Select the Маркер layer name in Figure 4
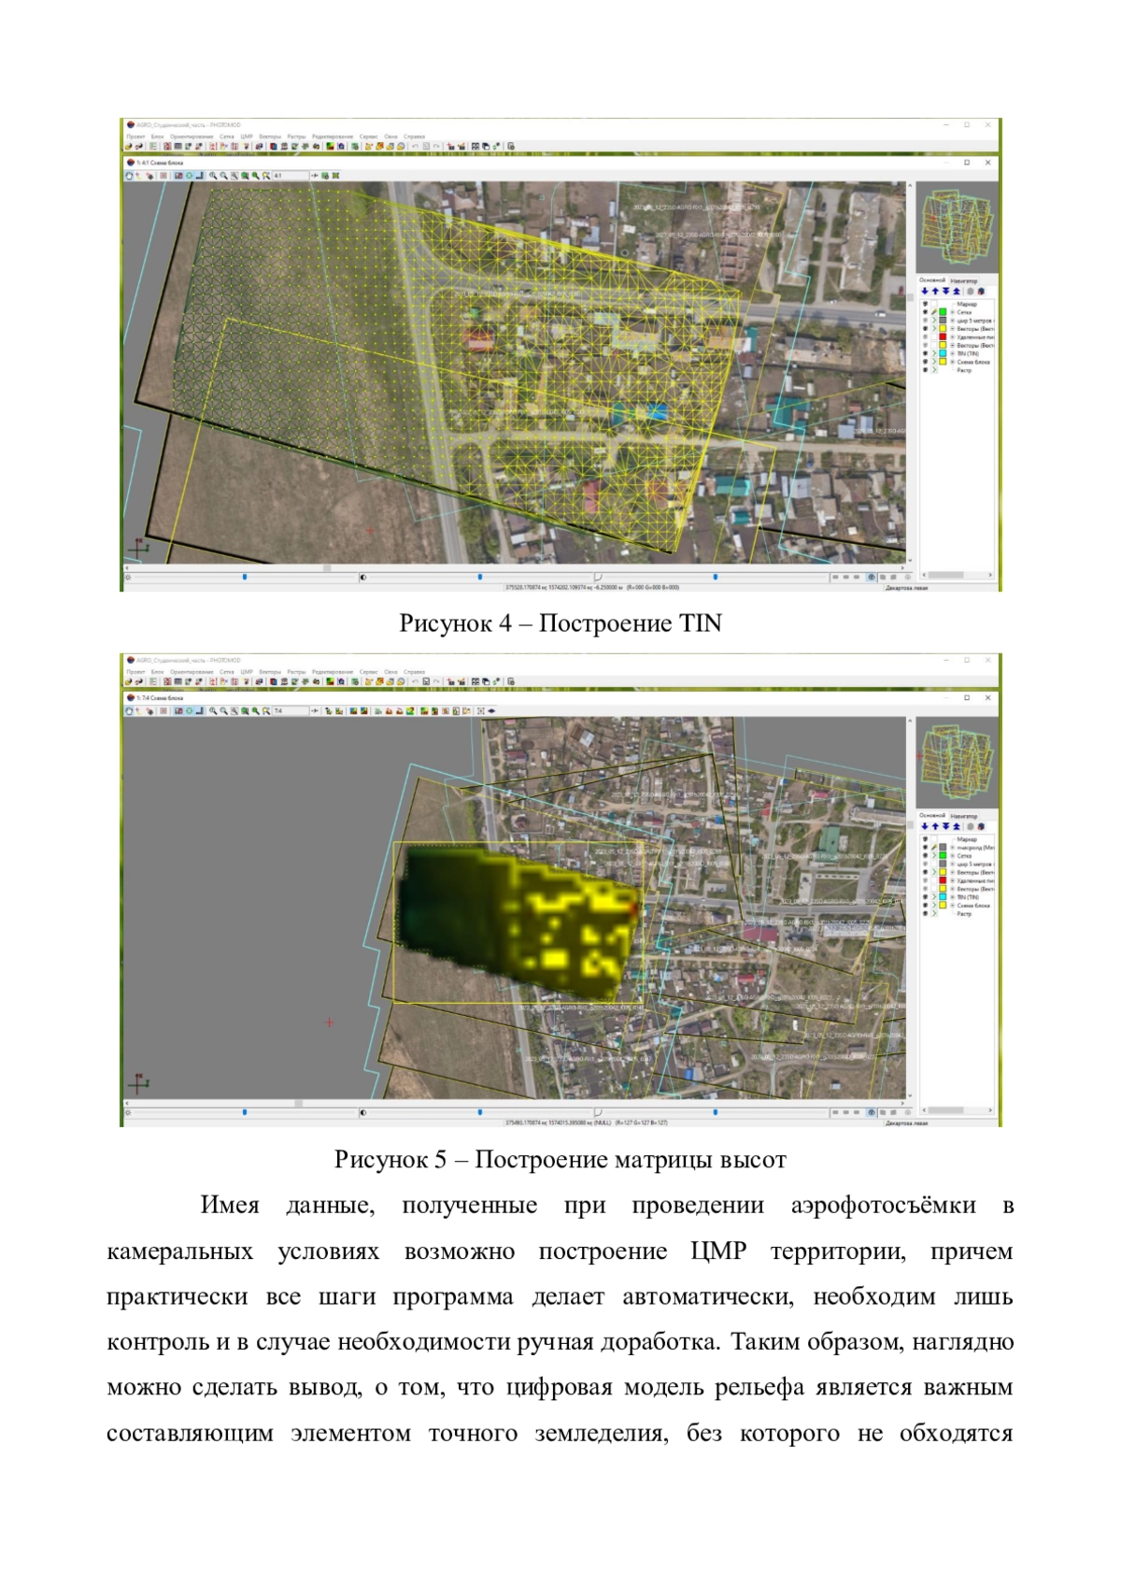 967,304
